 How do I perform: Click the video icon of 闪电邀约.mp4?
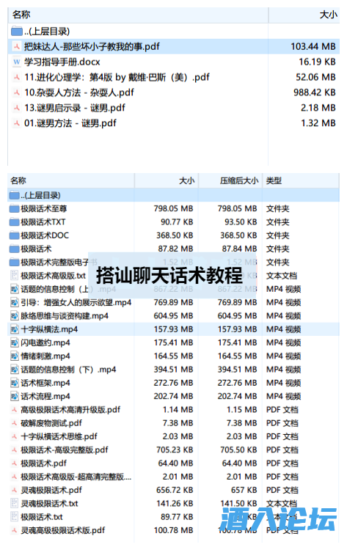pos(14,342)
